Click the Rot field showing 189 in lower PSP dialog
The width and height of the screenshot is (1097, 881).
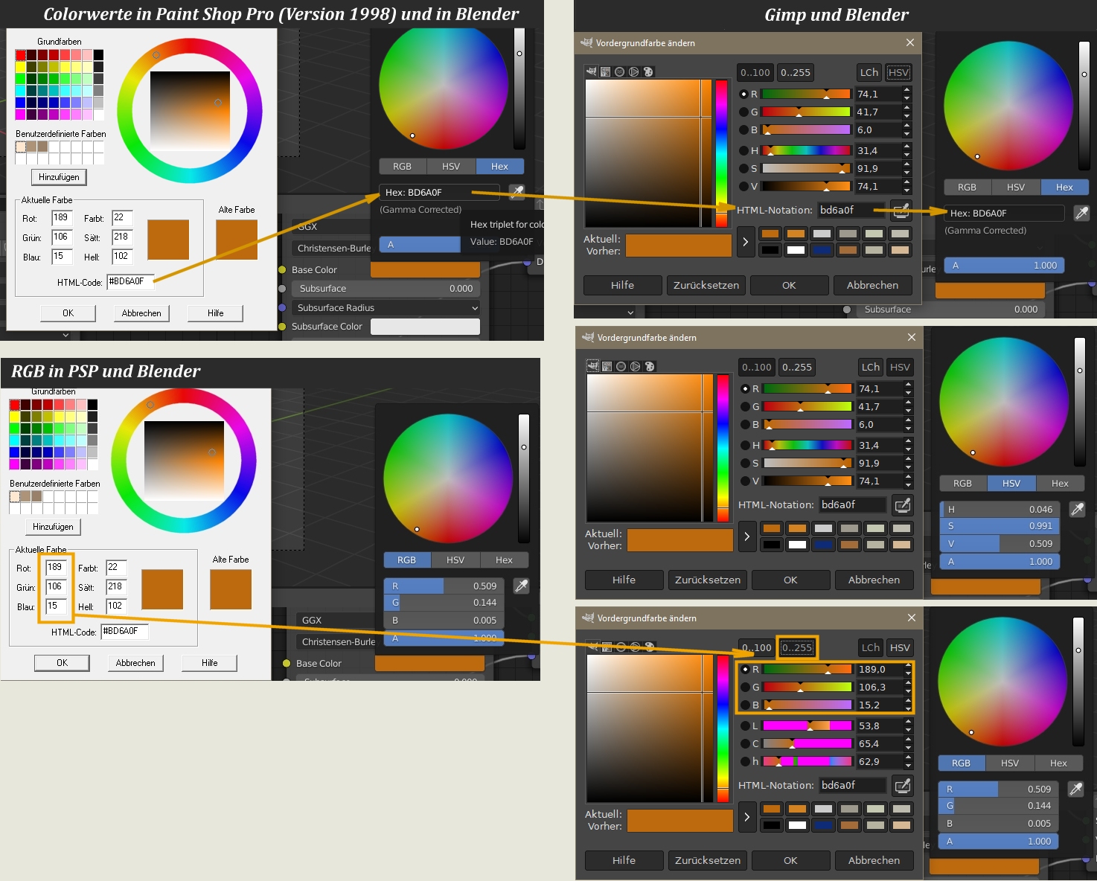(57, 567)
